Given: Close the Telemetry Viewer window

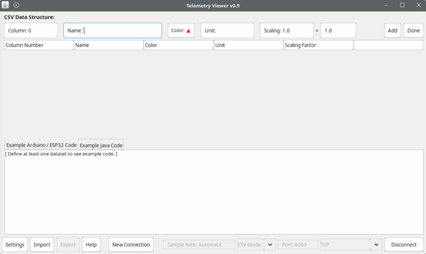Looking at the screenshot, I should [419, 5].
